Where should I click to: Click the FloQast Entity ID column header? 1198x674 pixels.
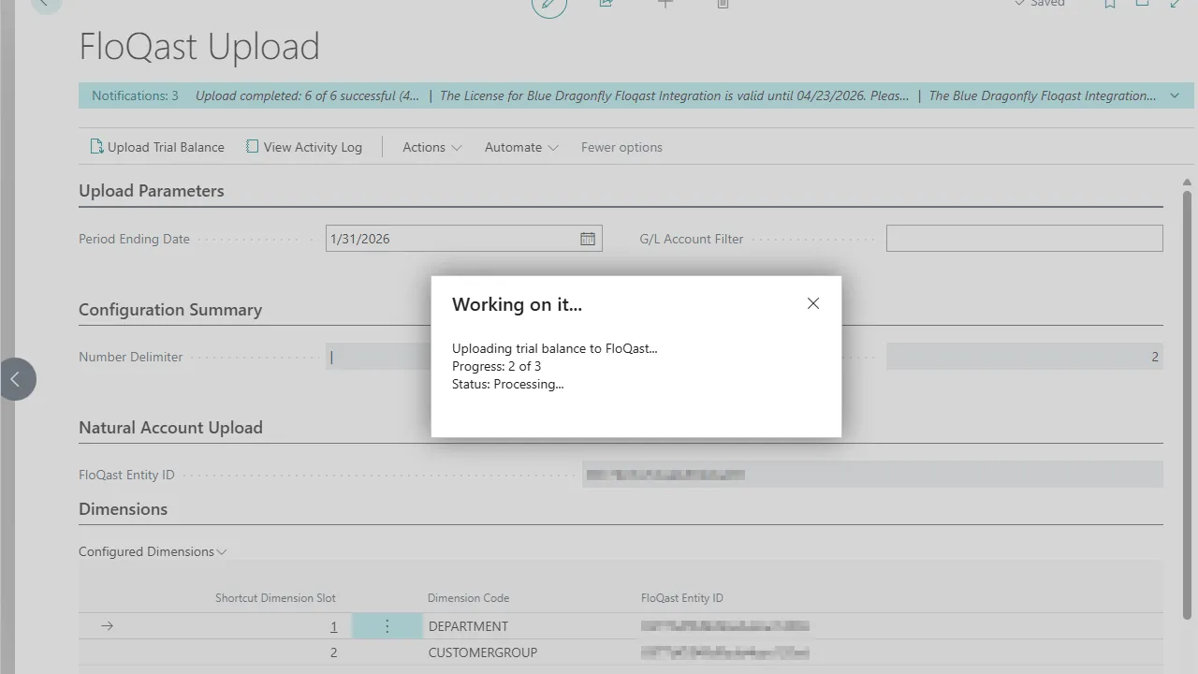tap(682, 597)
